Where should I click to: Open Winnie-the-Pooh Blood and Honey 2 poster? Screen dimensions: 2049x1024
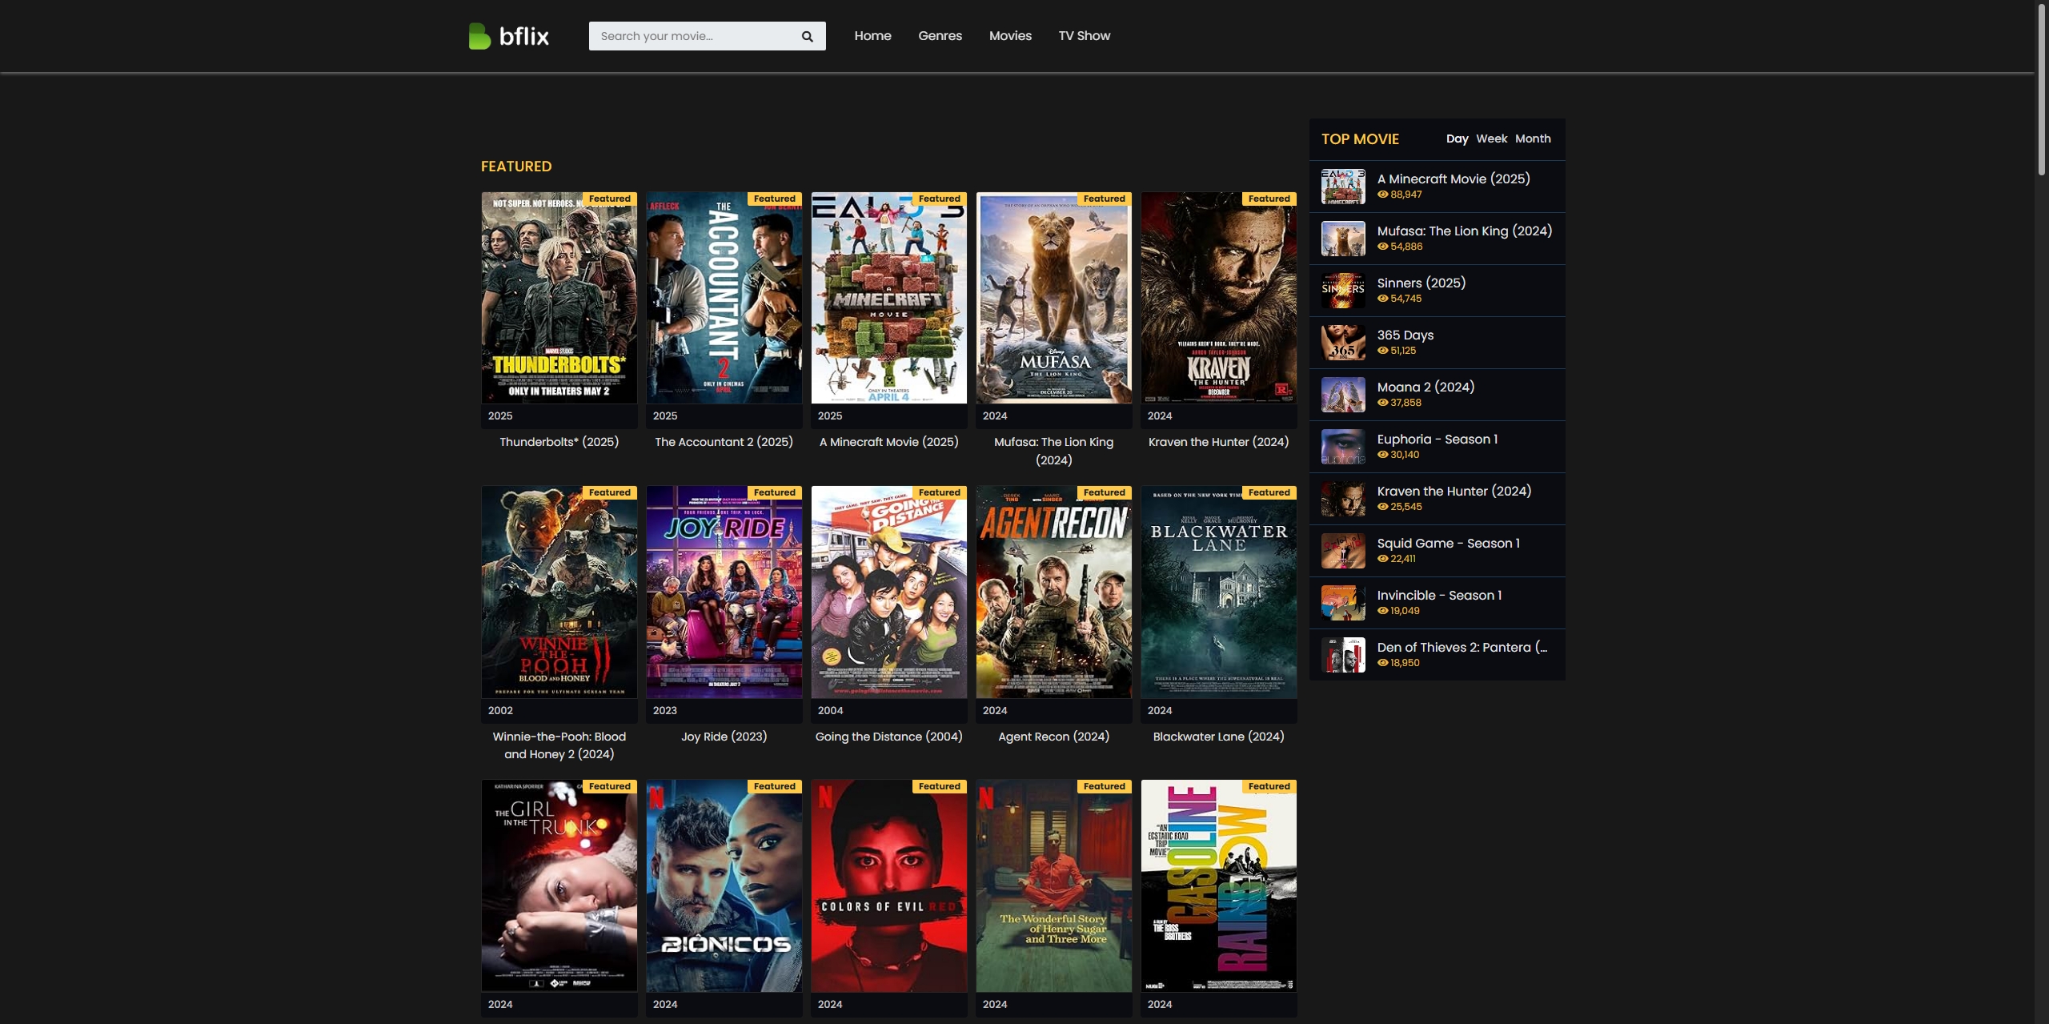point(559,592)
